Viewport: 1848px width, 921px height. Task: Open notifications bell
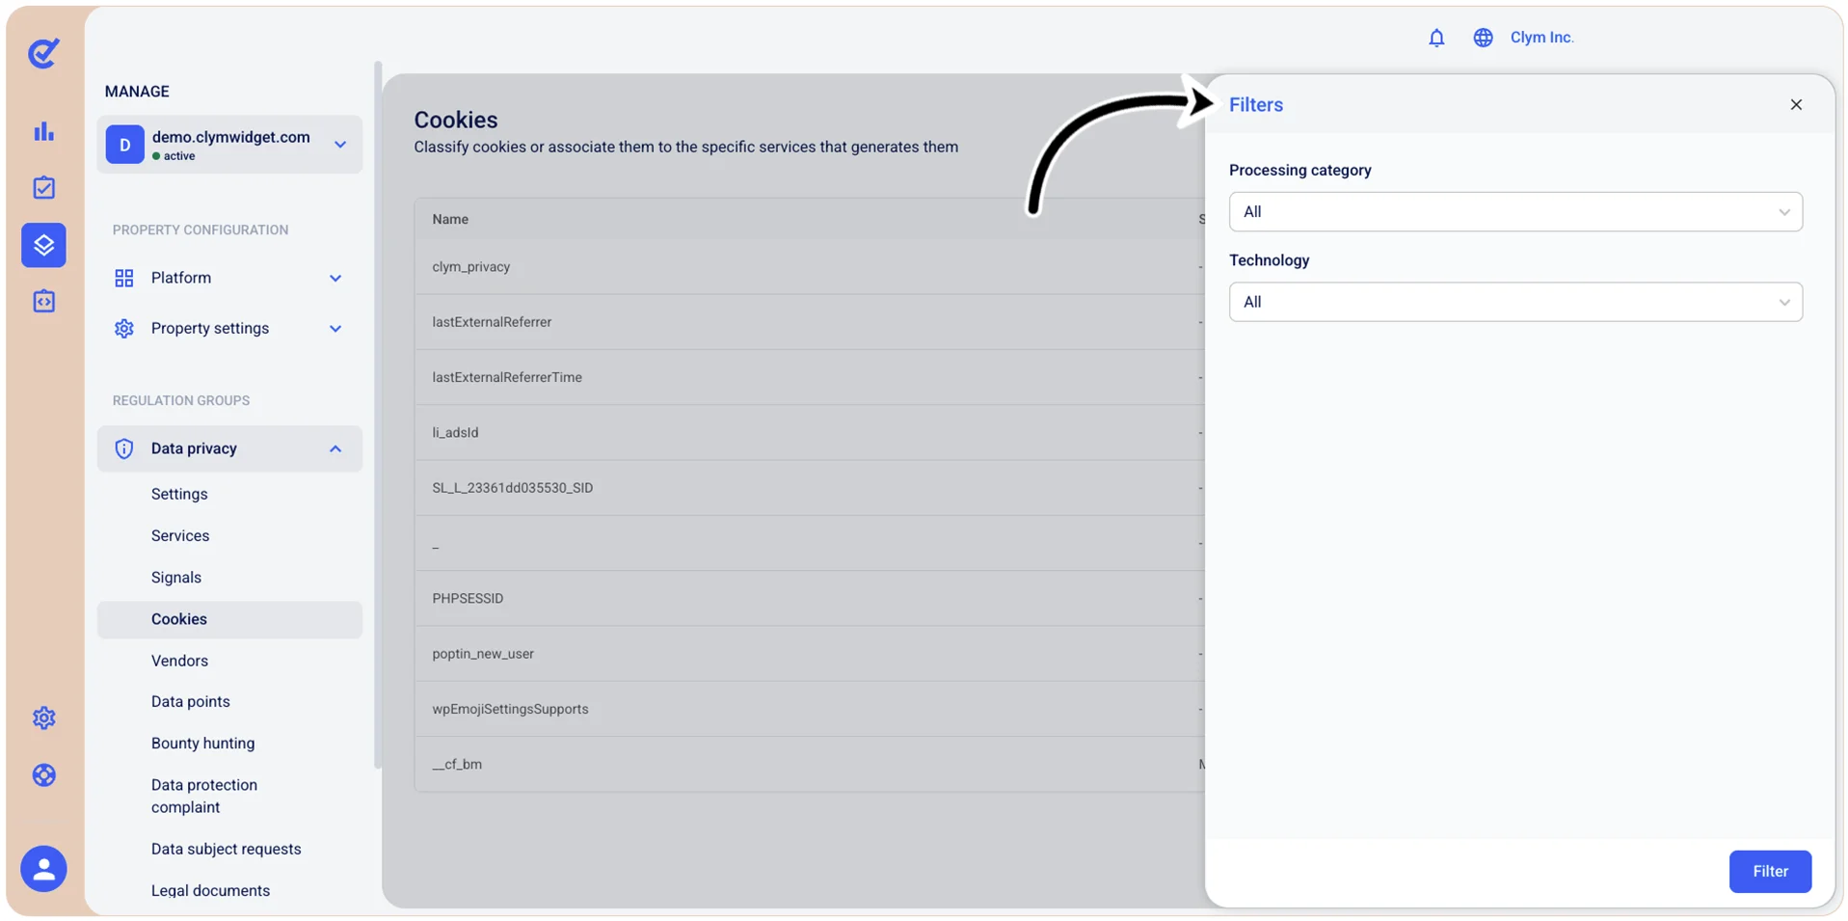click(x=1436, y=38)
